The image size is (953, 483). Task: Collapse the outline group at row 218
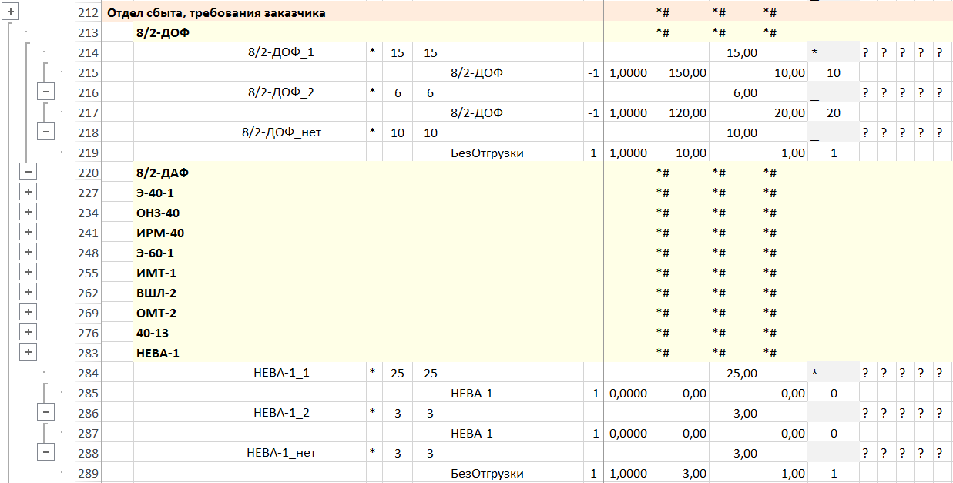point(46,132)
